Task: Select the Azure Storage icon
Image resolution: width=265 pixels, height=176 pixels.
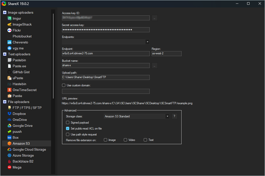Action: (9, 155)
